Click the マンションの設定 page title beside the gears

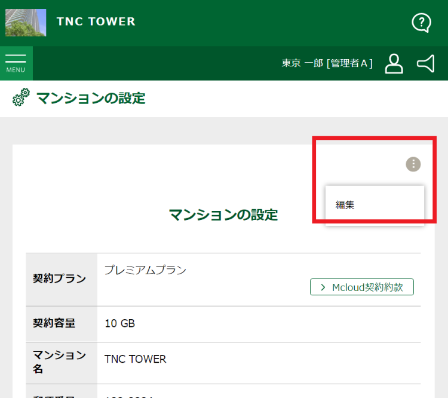(91, 98)
